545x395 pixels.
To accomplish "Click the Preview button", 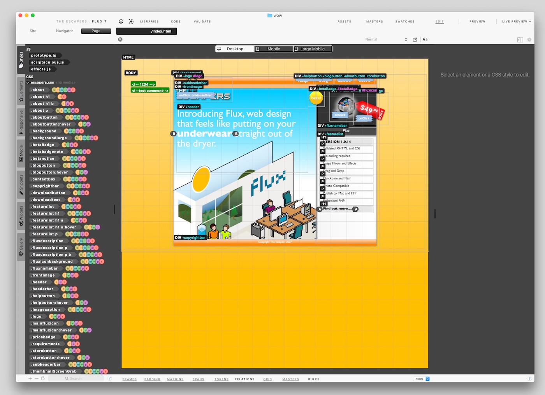I will tap(477, 21).
